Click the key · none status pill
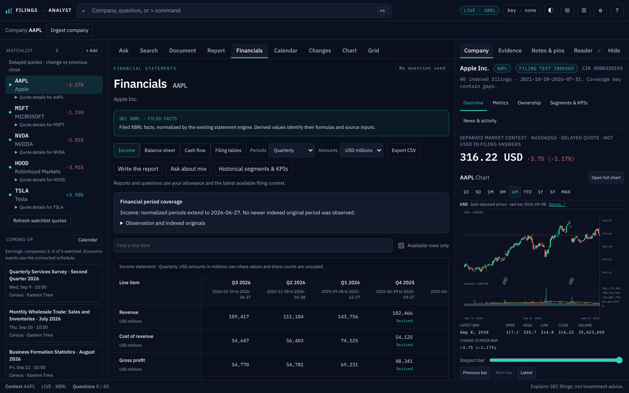629x393 pixels. coord(522,10)
